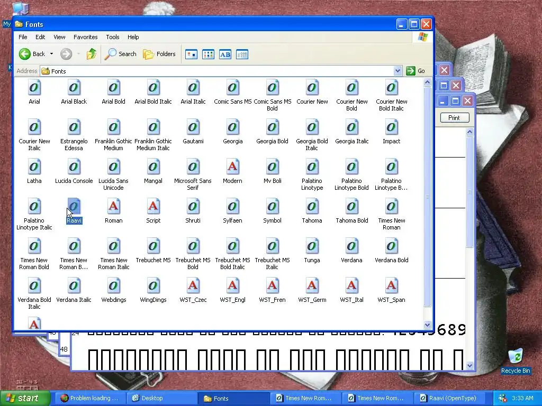The height and width of the screenshot is (406, 542).
Task: Select the Trebuchet MS font icon
Action: (x=153, y=246)
